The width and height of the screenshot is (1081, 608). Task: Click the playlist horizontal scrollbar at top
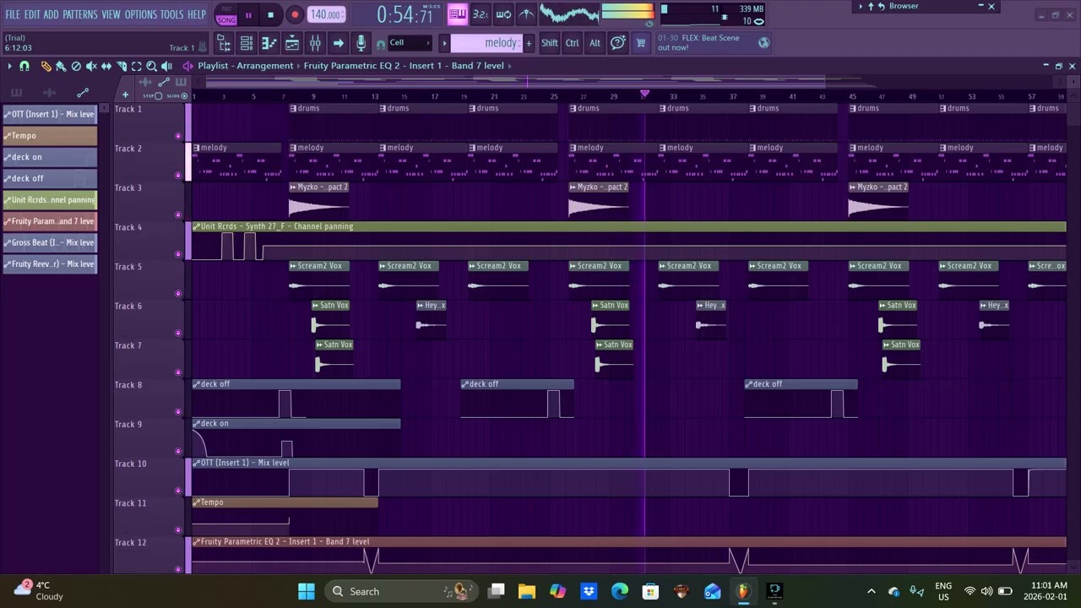coord(515,82)
